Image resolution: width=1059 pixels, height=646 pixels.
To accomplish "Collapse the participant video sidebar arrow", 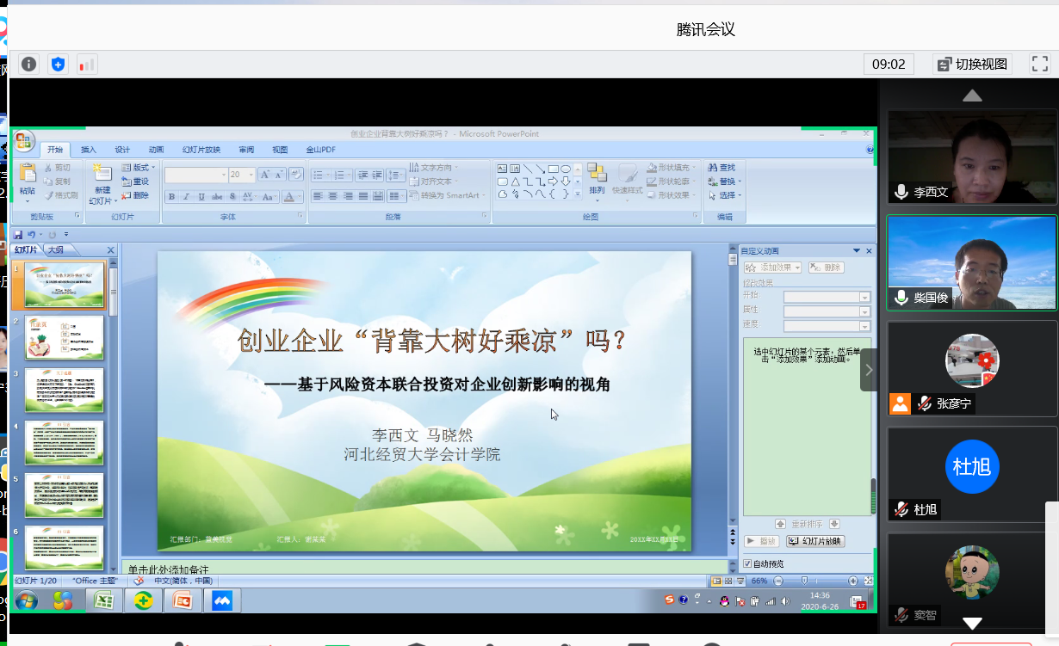I will [869, 370].
